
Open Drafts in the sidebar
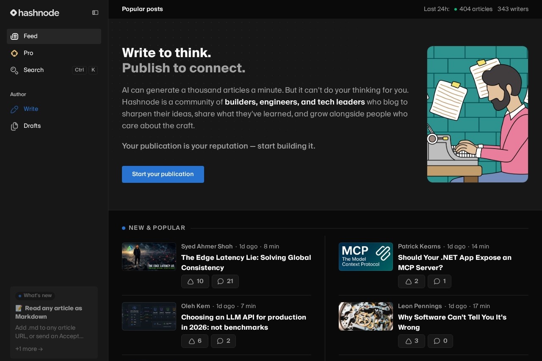54,126
